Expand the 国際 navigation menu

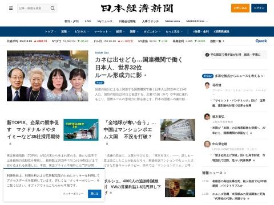[x=134, y=31]
